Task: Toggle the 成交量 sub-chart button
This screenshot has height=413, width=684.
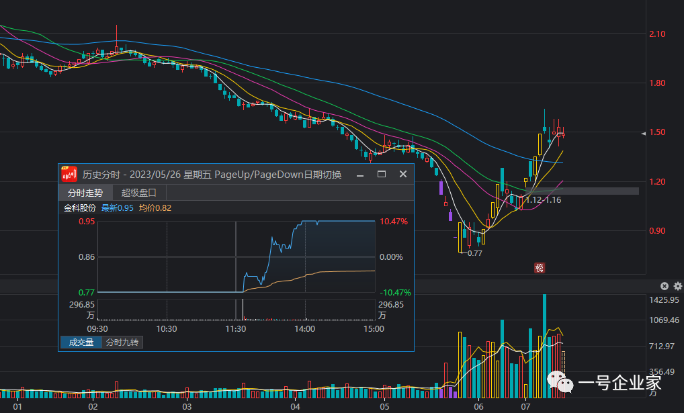Action: [x=81, y=342]
